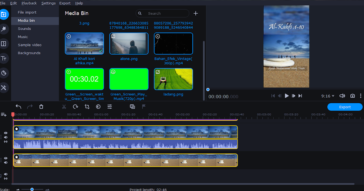This screenshot has height=191, width=364.
Task: Open the Export menu
Action: tap(65, 3)
